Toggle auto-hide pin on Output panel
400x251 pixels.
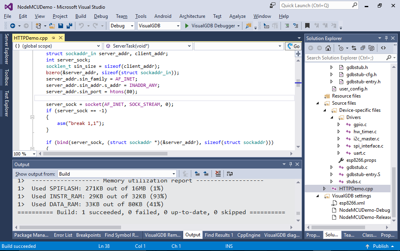(x=290, y=165)
